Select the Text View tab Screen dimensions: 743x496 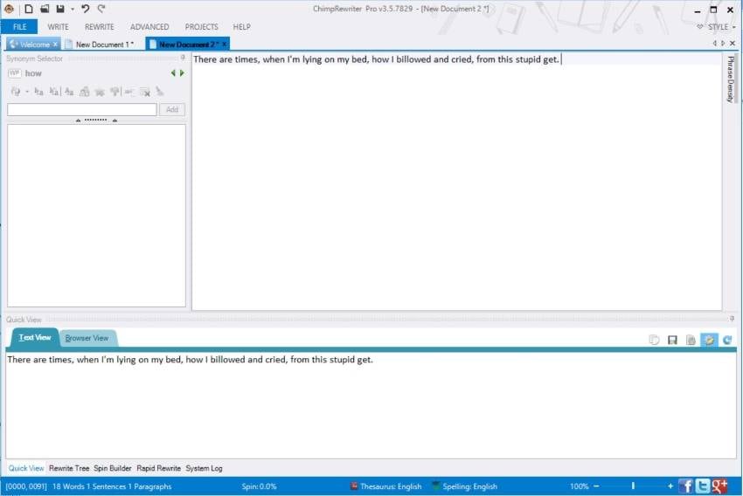tap(35, 337)
